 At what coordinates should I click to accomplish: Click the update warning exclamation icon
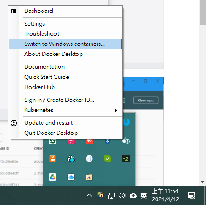pyautogui.click(x=14, y=123)
